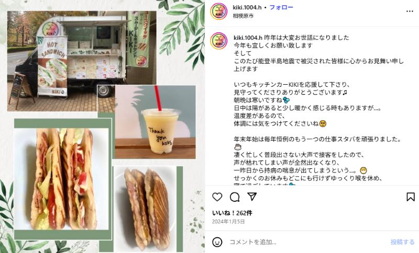Open the 相模原市 location link
Viewport: 419px width, 253px height.
pos(243,16)
